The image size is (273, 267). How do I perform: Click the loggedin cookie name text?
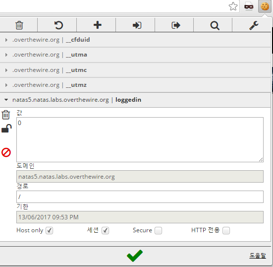point(128,100)
